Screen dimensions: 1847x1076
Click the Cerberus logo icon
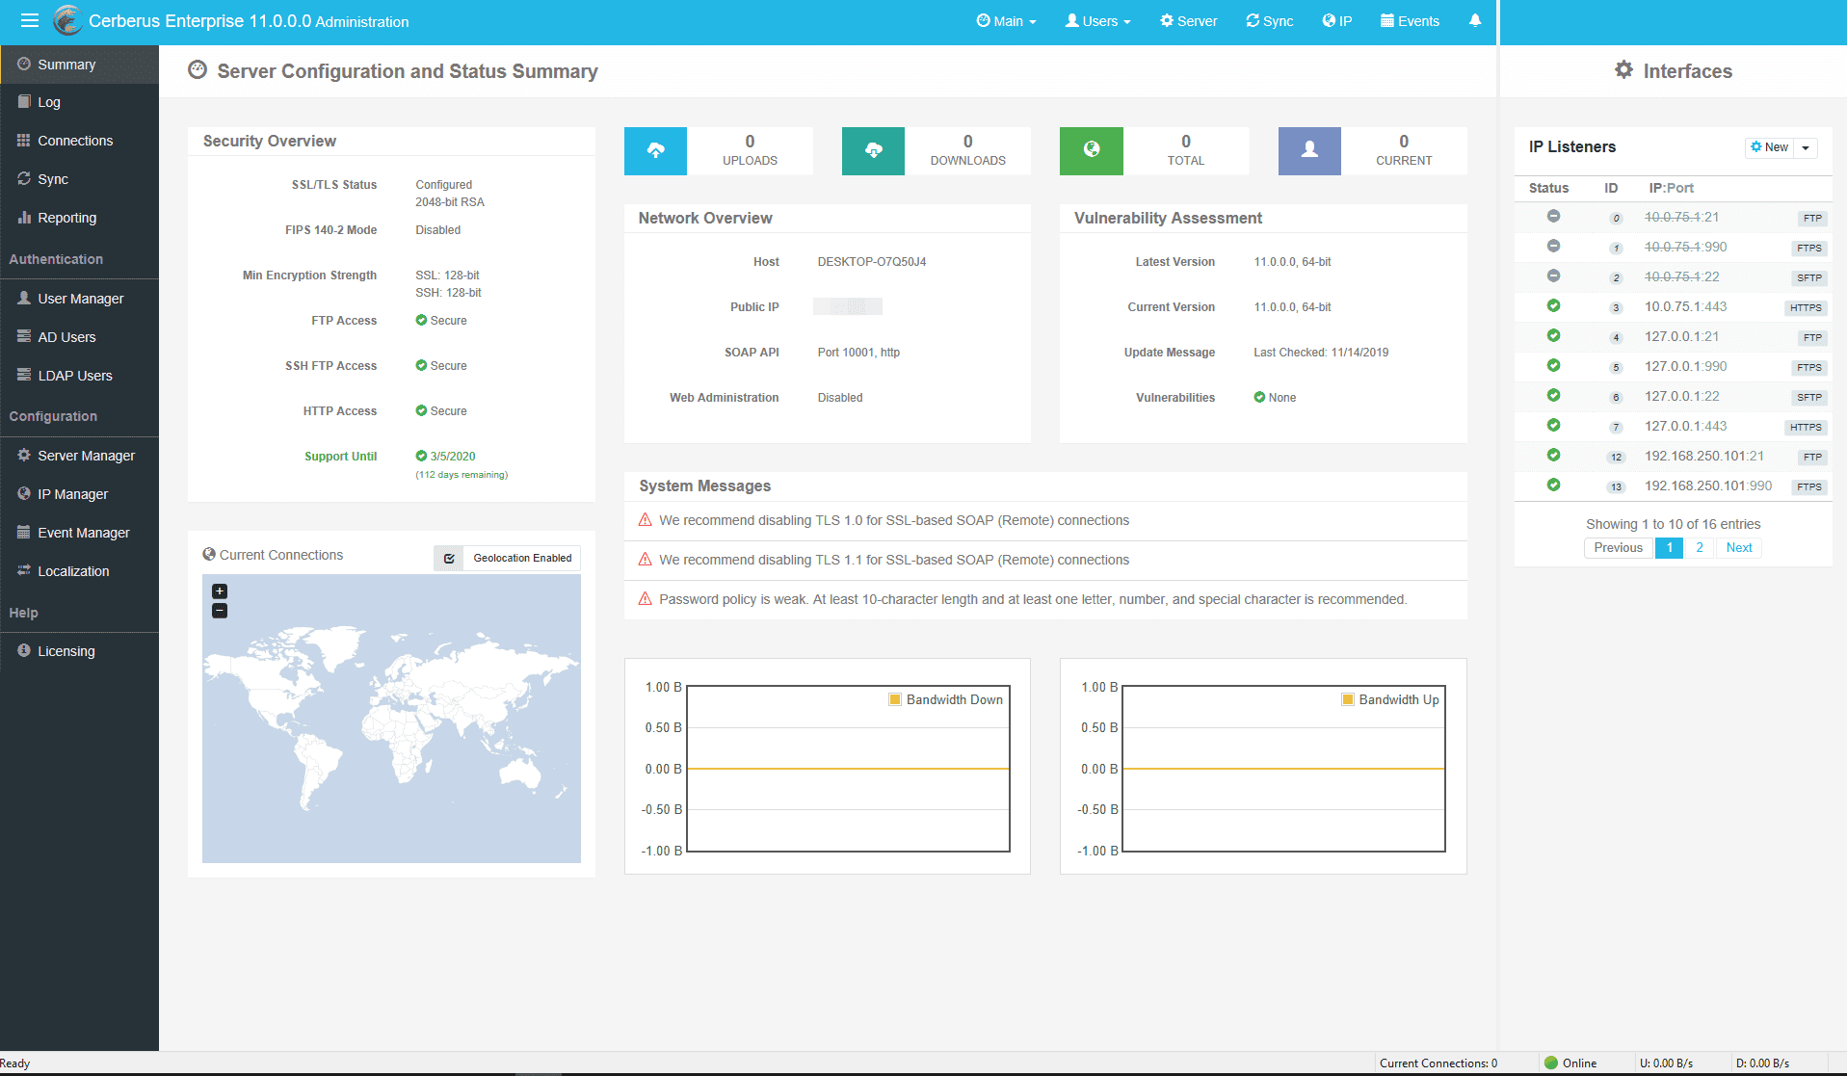pyautogui.click(x=67, y=20)
